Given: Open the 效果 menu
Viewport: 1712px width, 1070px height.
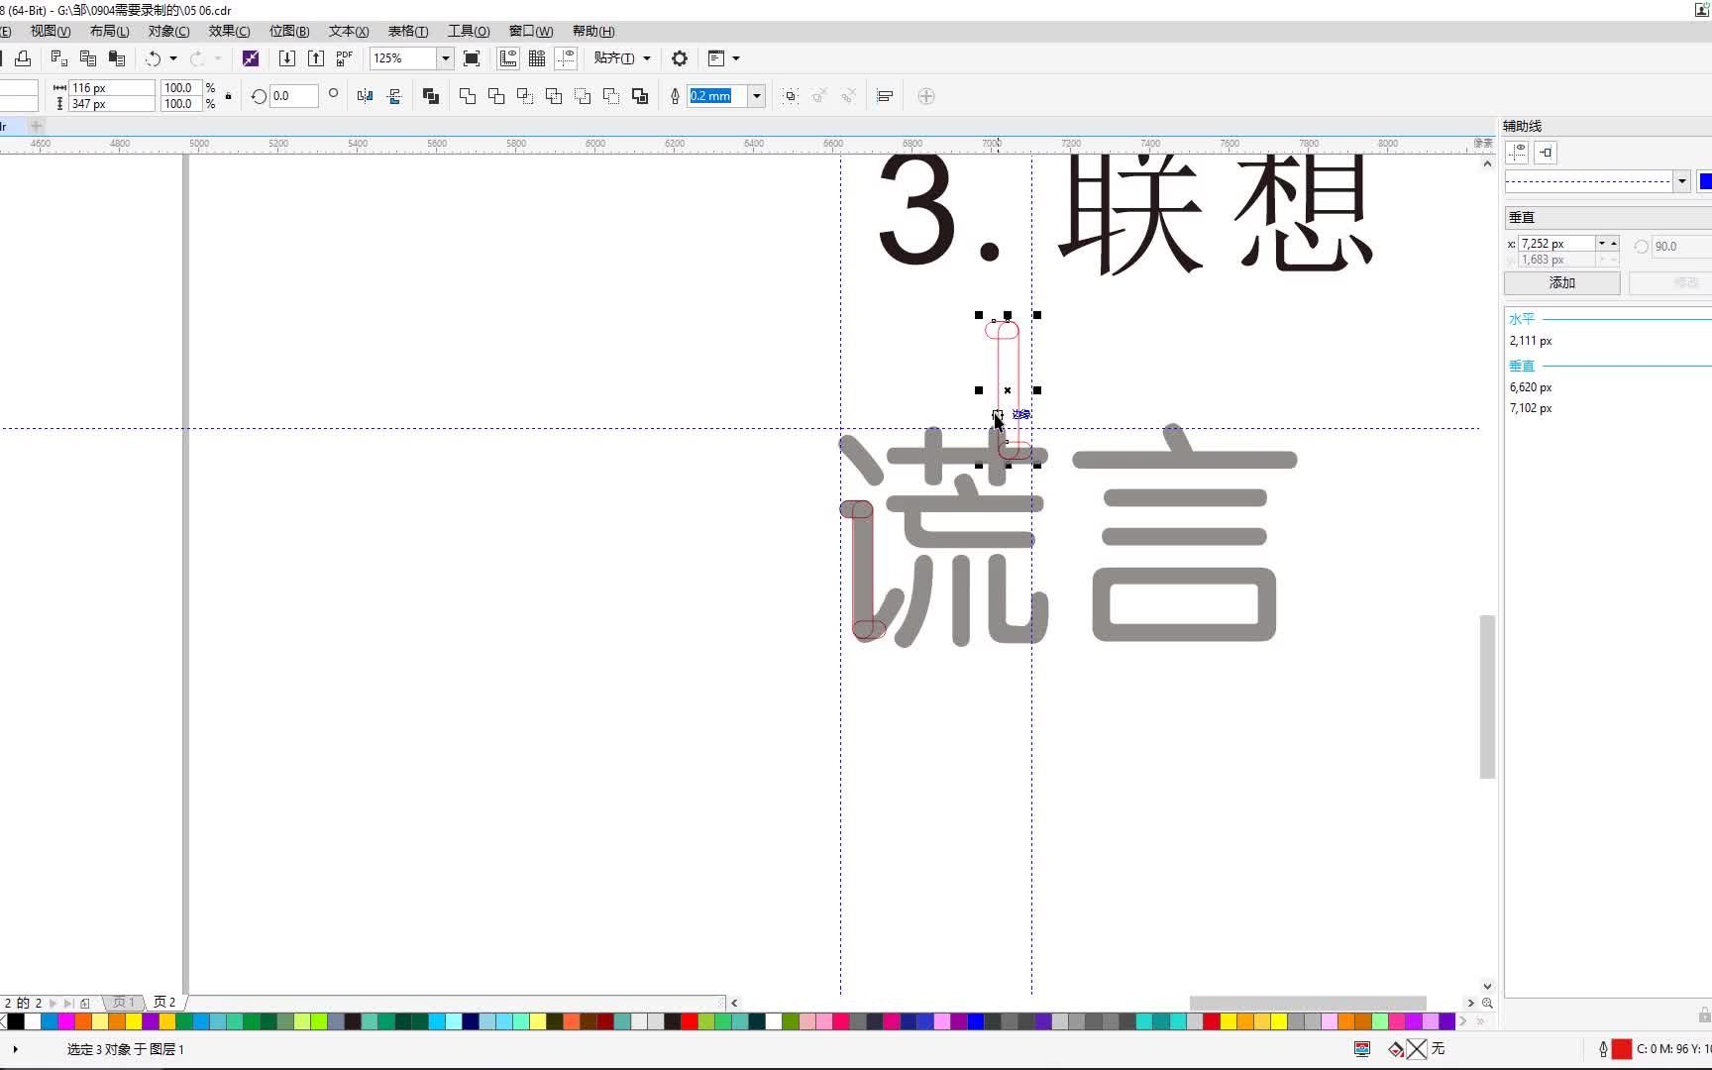Looking at the screenshot, I should (x=229, y=32).
